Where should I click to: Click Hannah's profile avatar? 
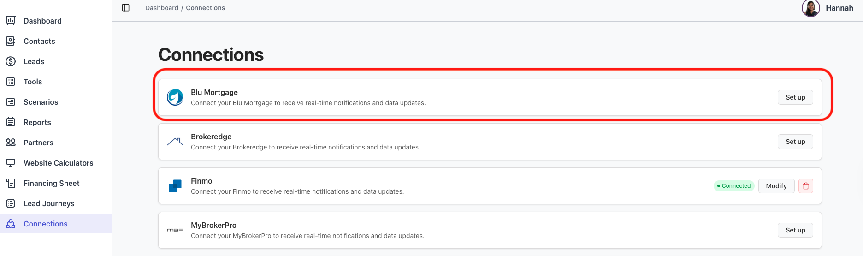810,8
